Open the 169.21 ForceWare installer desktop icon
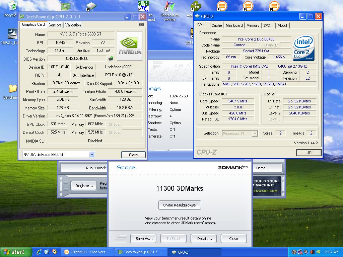Screen dimensions: 343x257 pyautogui.click(x=12, y=34)
